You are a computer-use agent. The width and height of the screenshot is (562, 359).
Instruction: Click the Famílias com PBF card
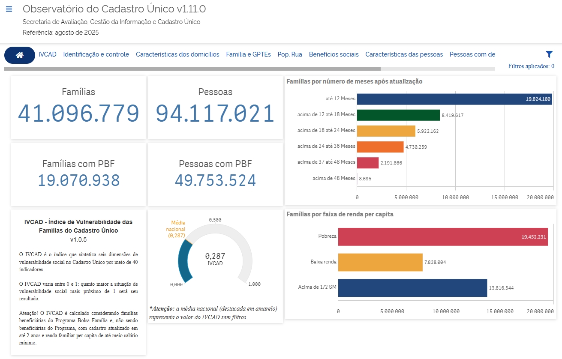tap(78, 174)
